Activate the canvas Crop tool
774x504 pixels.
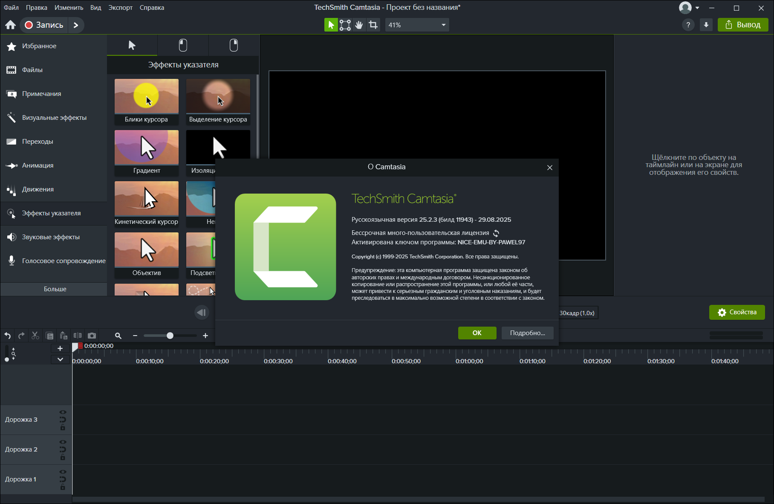coord(373,25)
